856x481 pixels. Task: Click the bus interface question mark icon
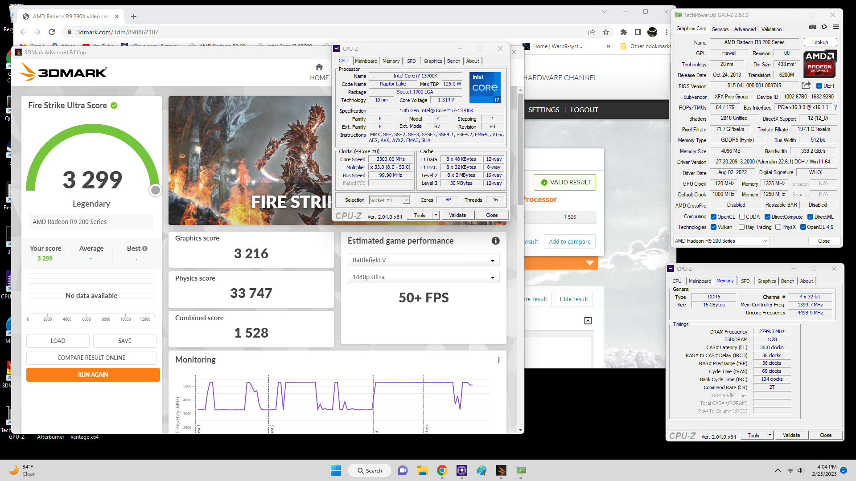835,107
